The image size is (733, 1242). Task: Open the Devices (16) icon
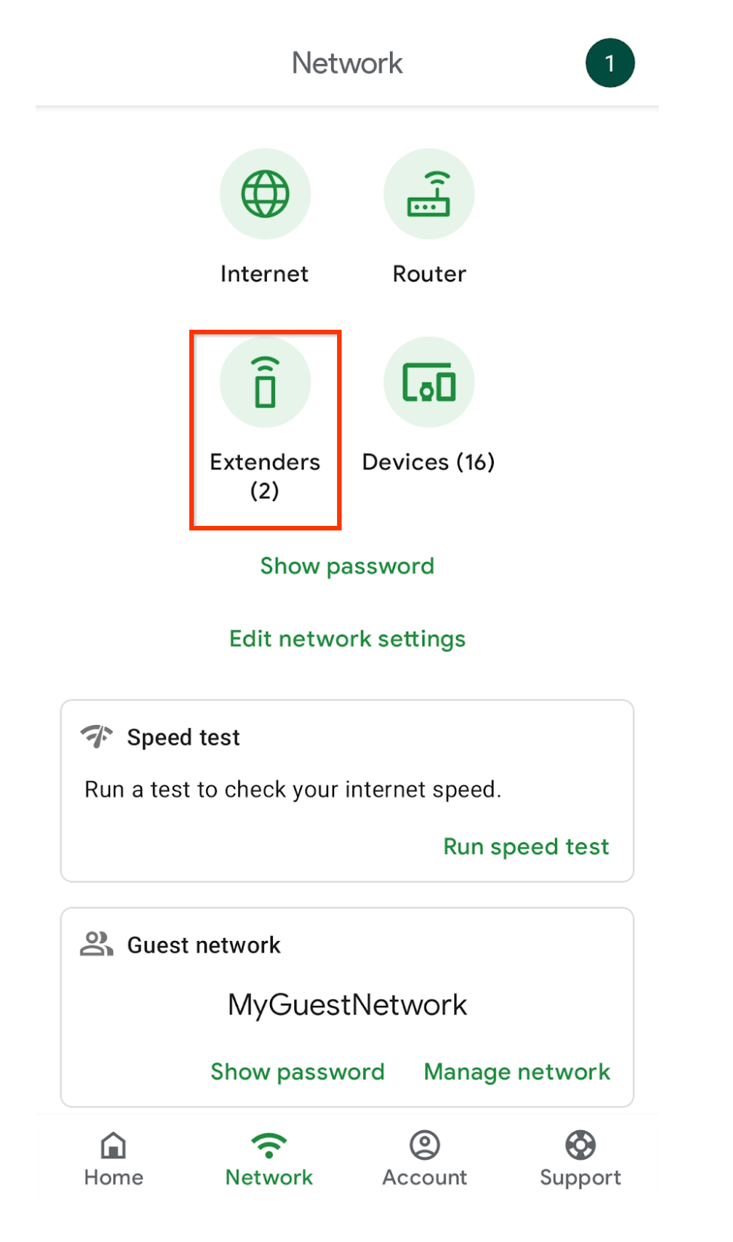coord(428,382)
